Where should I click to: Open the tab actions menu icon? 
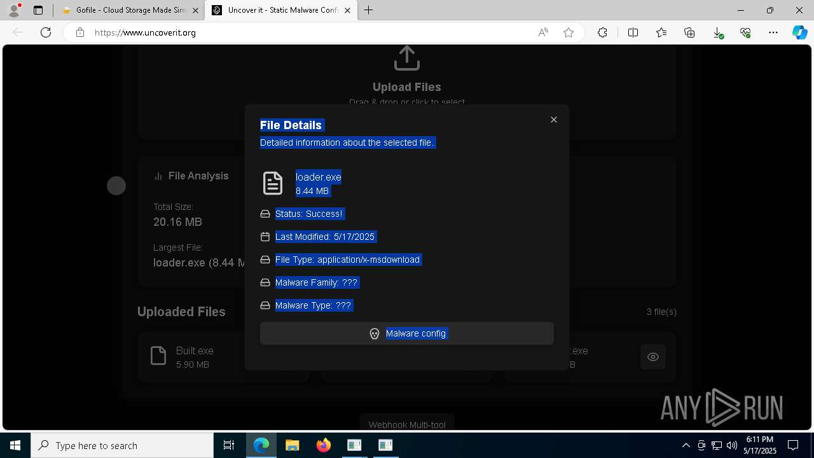point(38,10)
